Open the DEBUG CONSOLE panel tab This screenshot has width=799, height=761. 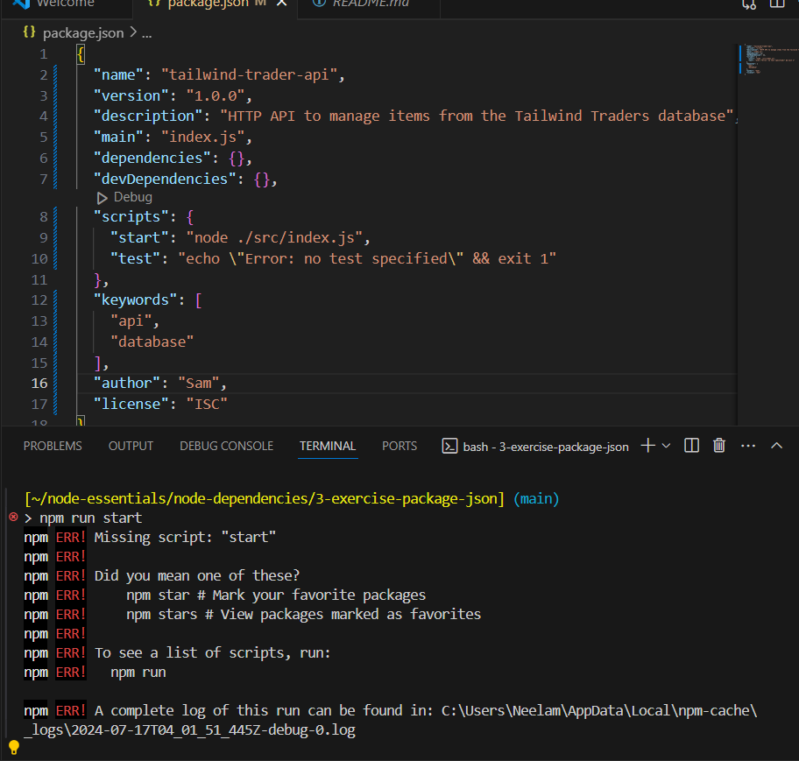click(x=226, y=447)
